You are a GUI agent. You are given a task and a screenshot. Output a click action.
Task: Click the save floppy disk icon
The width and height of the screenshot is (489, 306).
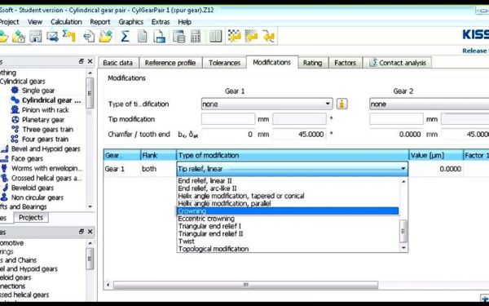36,37
